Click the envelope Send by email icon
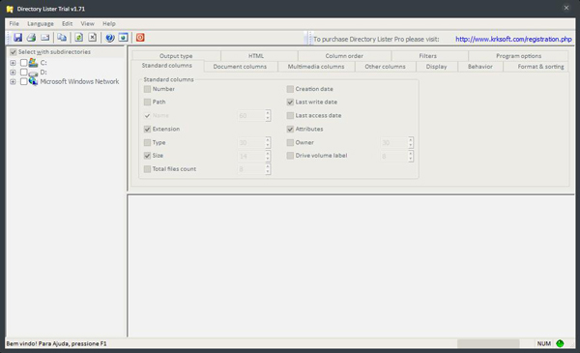Viewport: 580px width, 353px height. click(45, 38)
